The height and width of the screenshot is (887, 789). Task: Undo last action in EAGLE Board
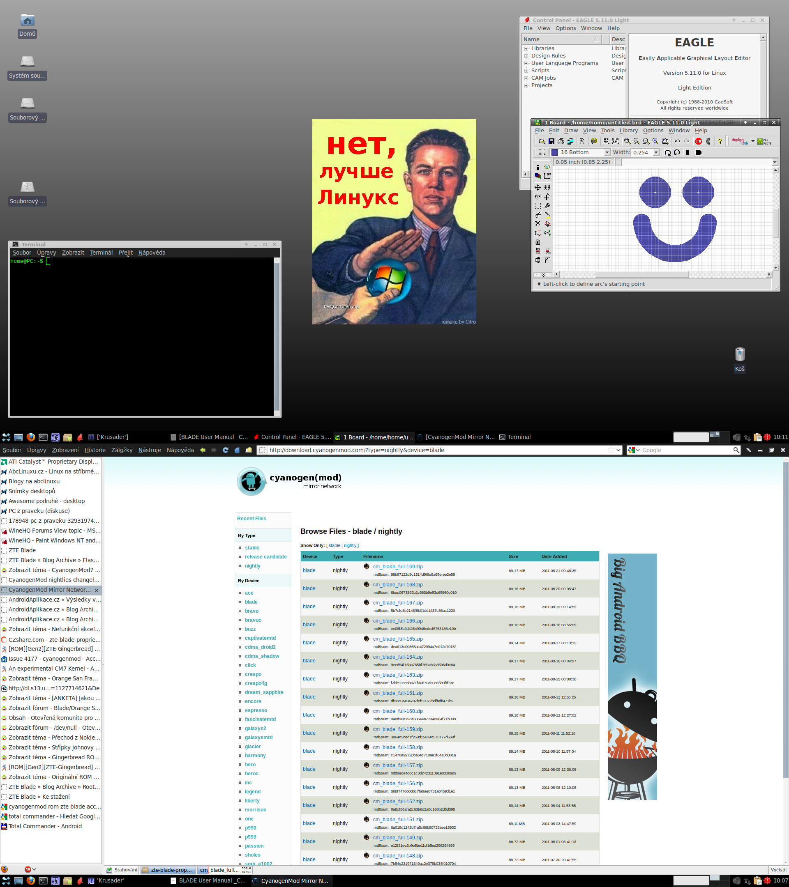677,142
